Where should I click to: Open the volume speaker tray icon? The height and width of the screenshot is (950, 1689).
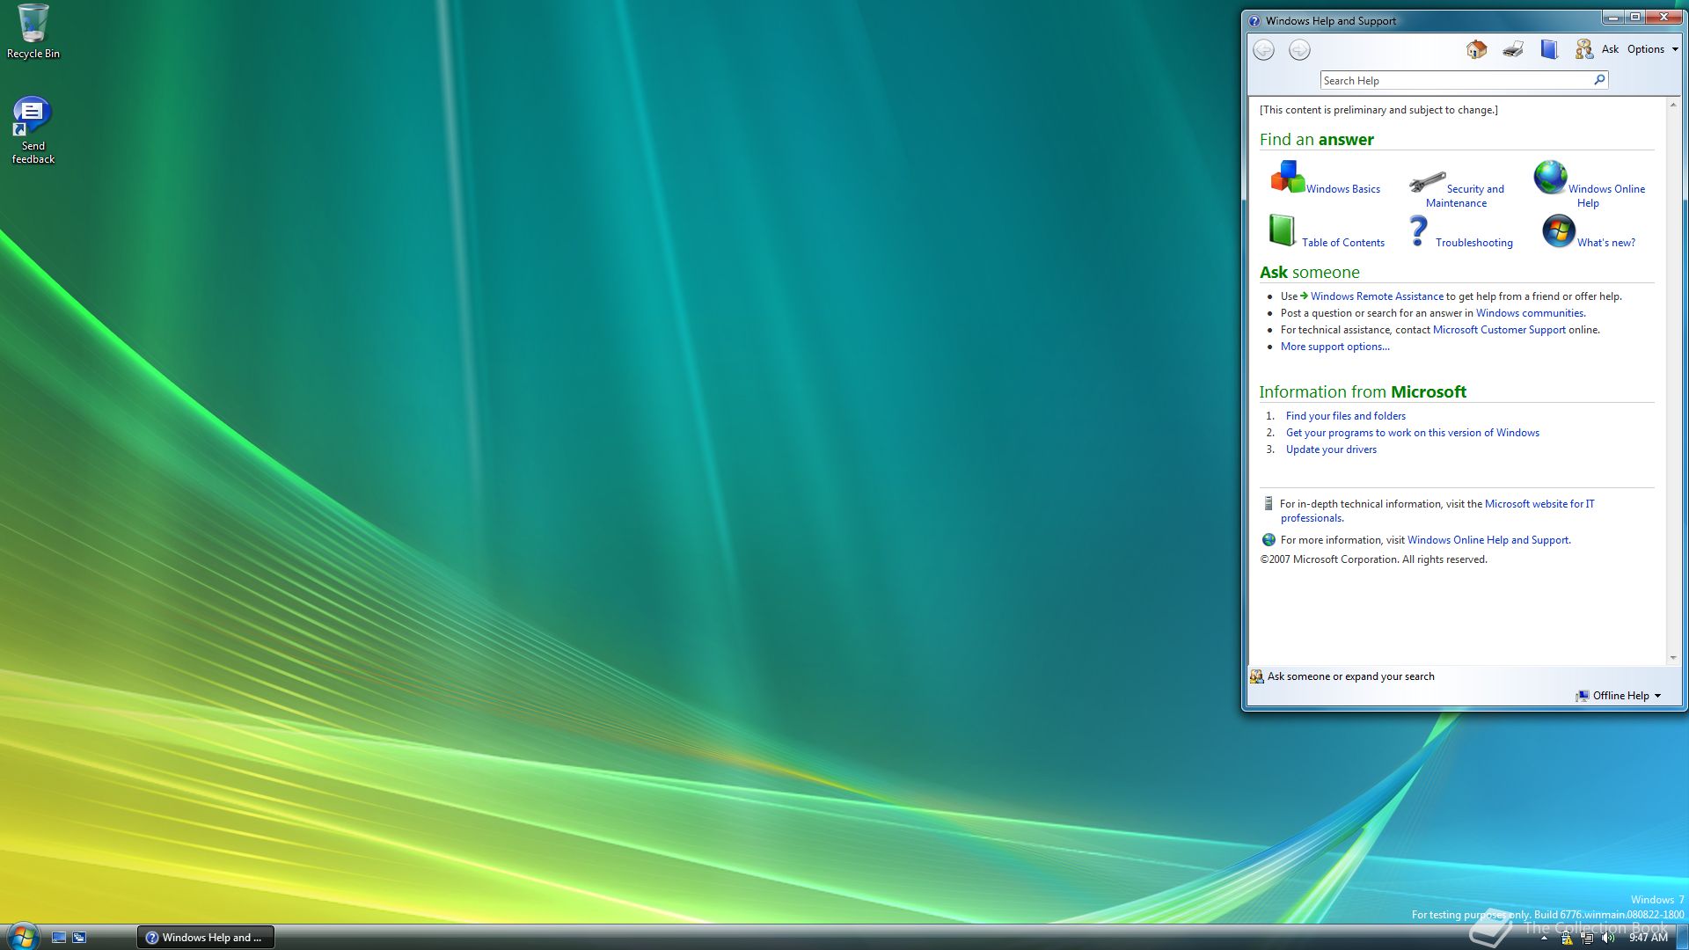(1608, 939)
